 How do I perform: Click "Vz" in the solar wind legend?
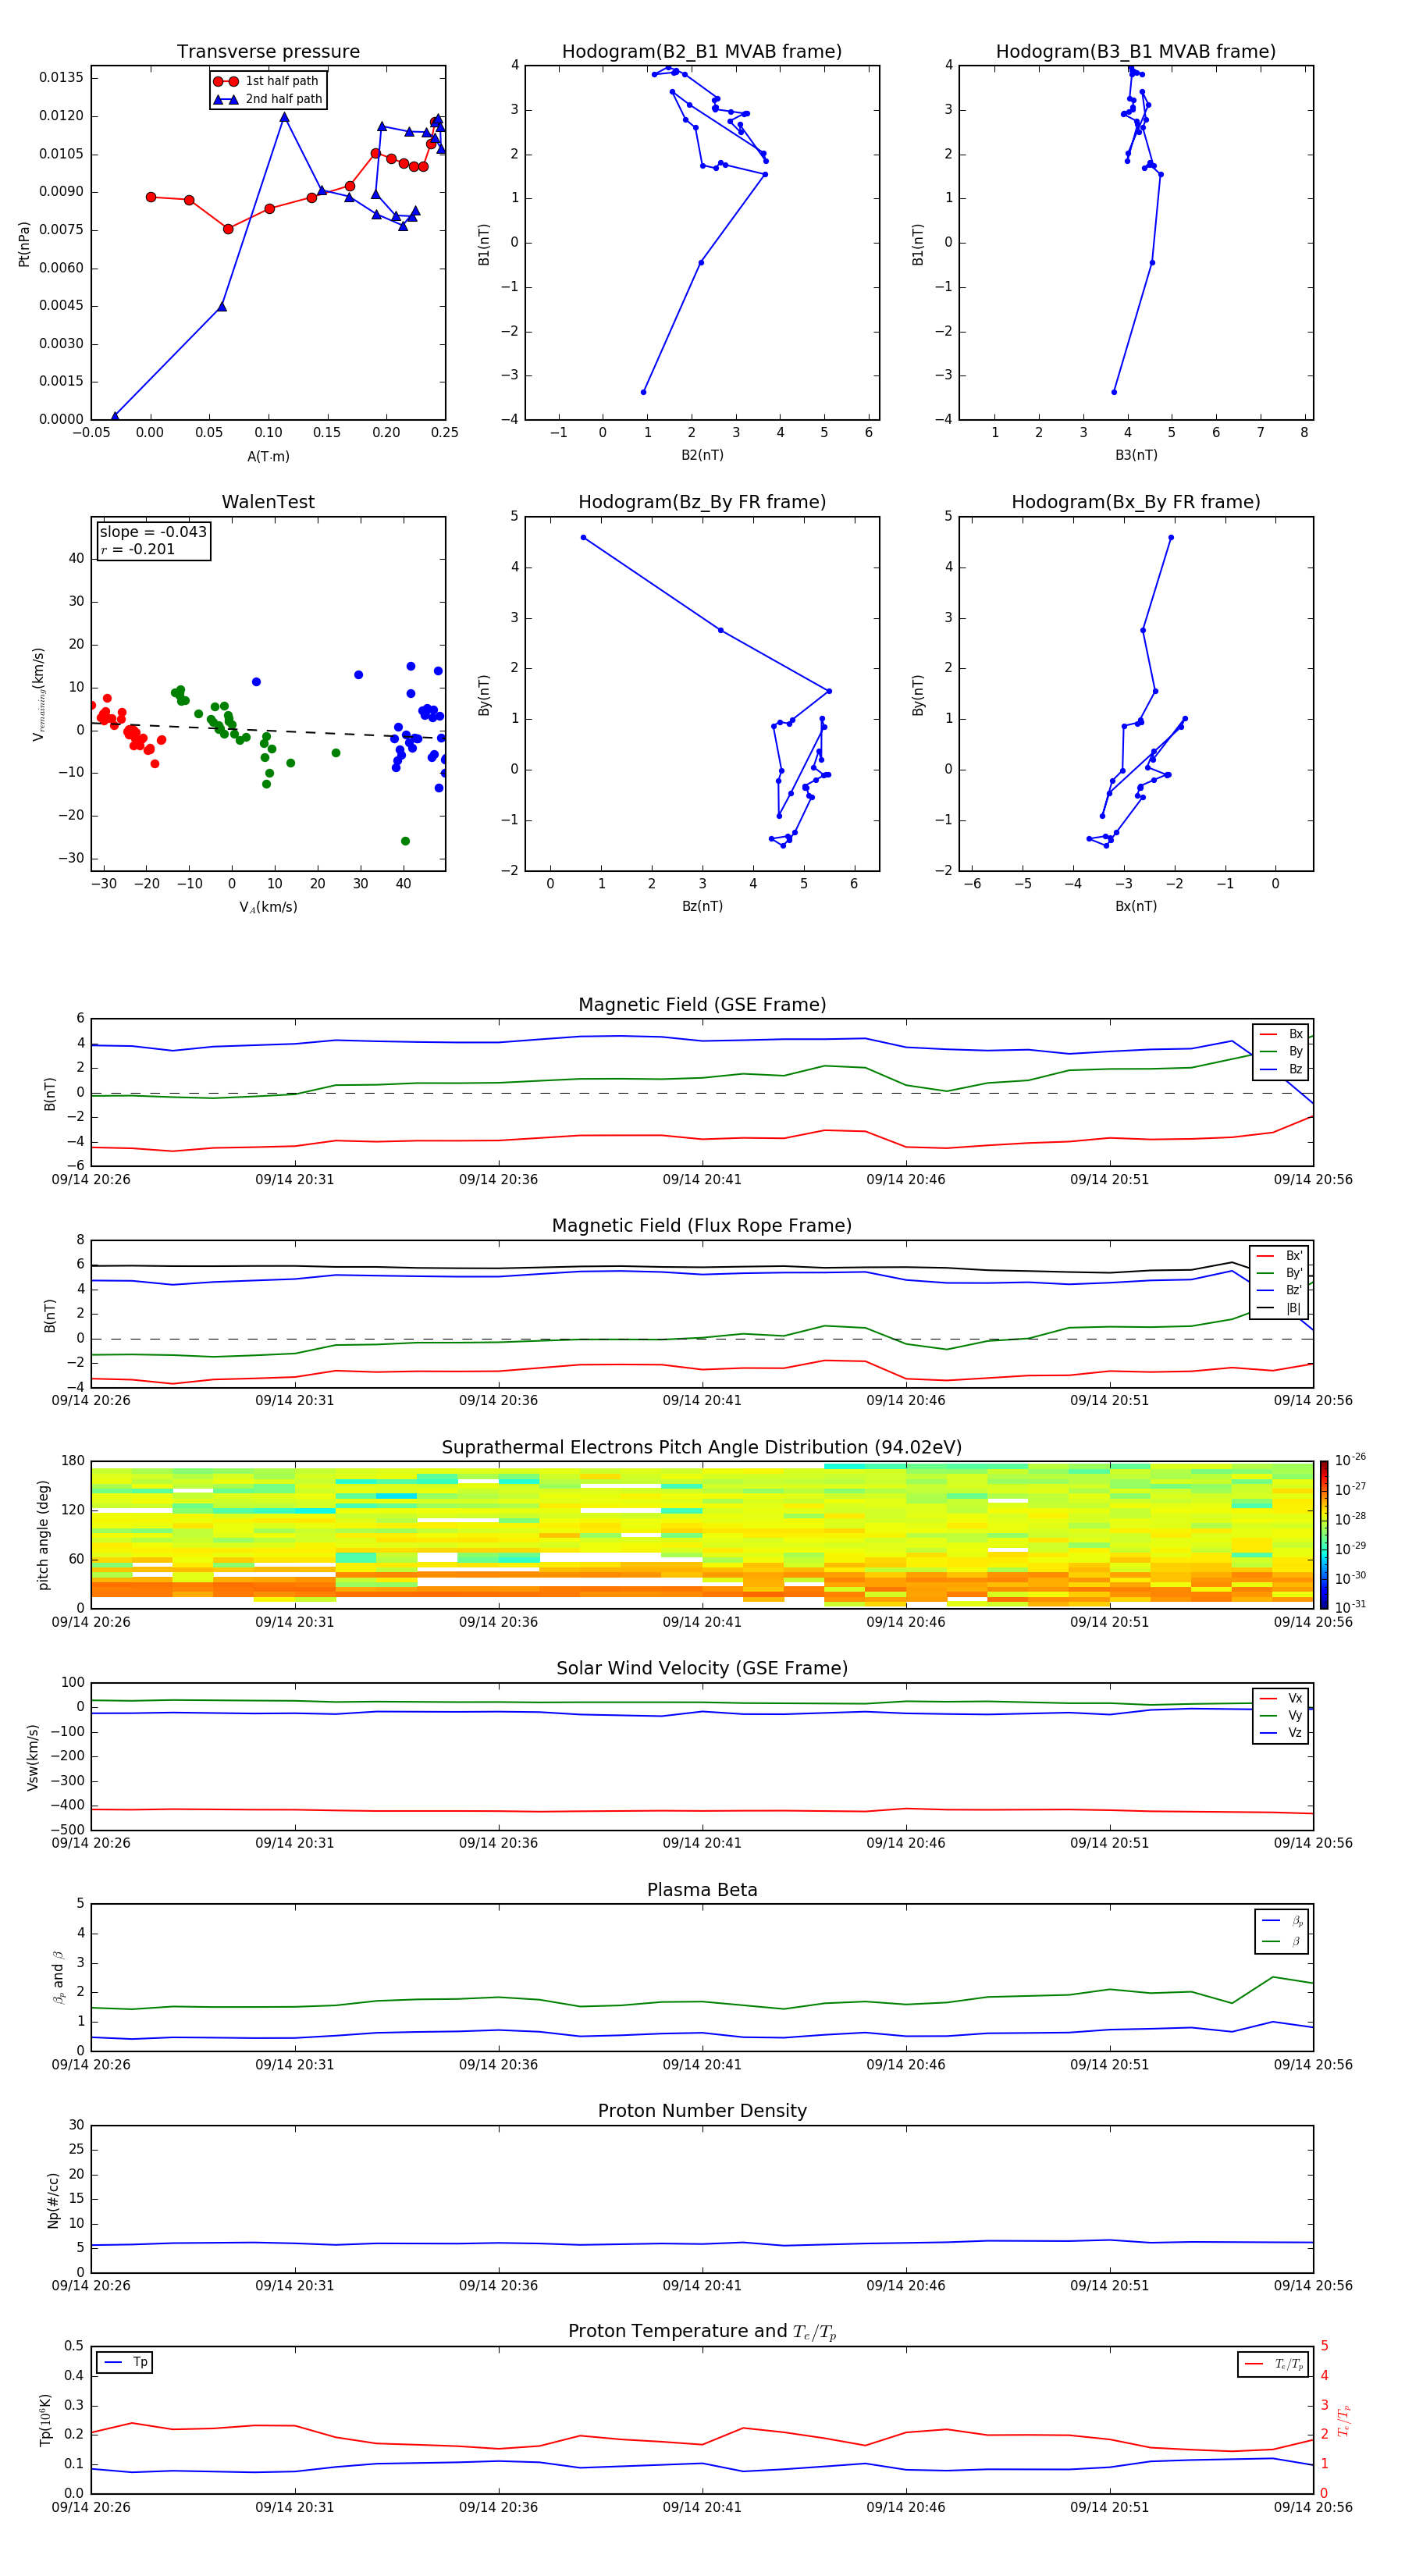pos(1295,1733)
